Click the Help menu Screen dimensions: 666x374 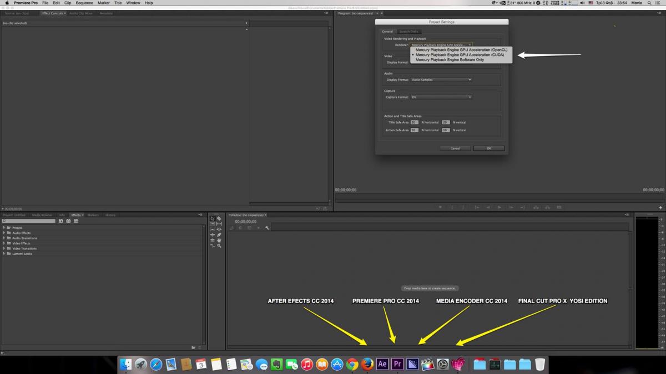pyautogui.click(x=149, y=3)
